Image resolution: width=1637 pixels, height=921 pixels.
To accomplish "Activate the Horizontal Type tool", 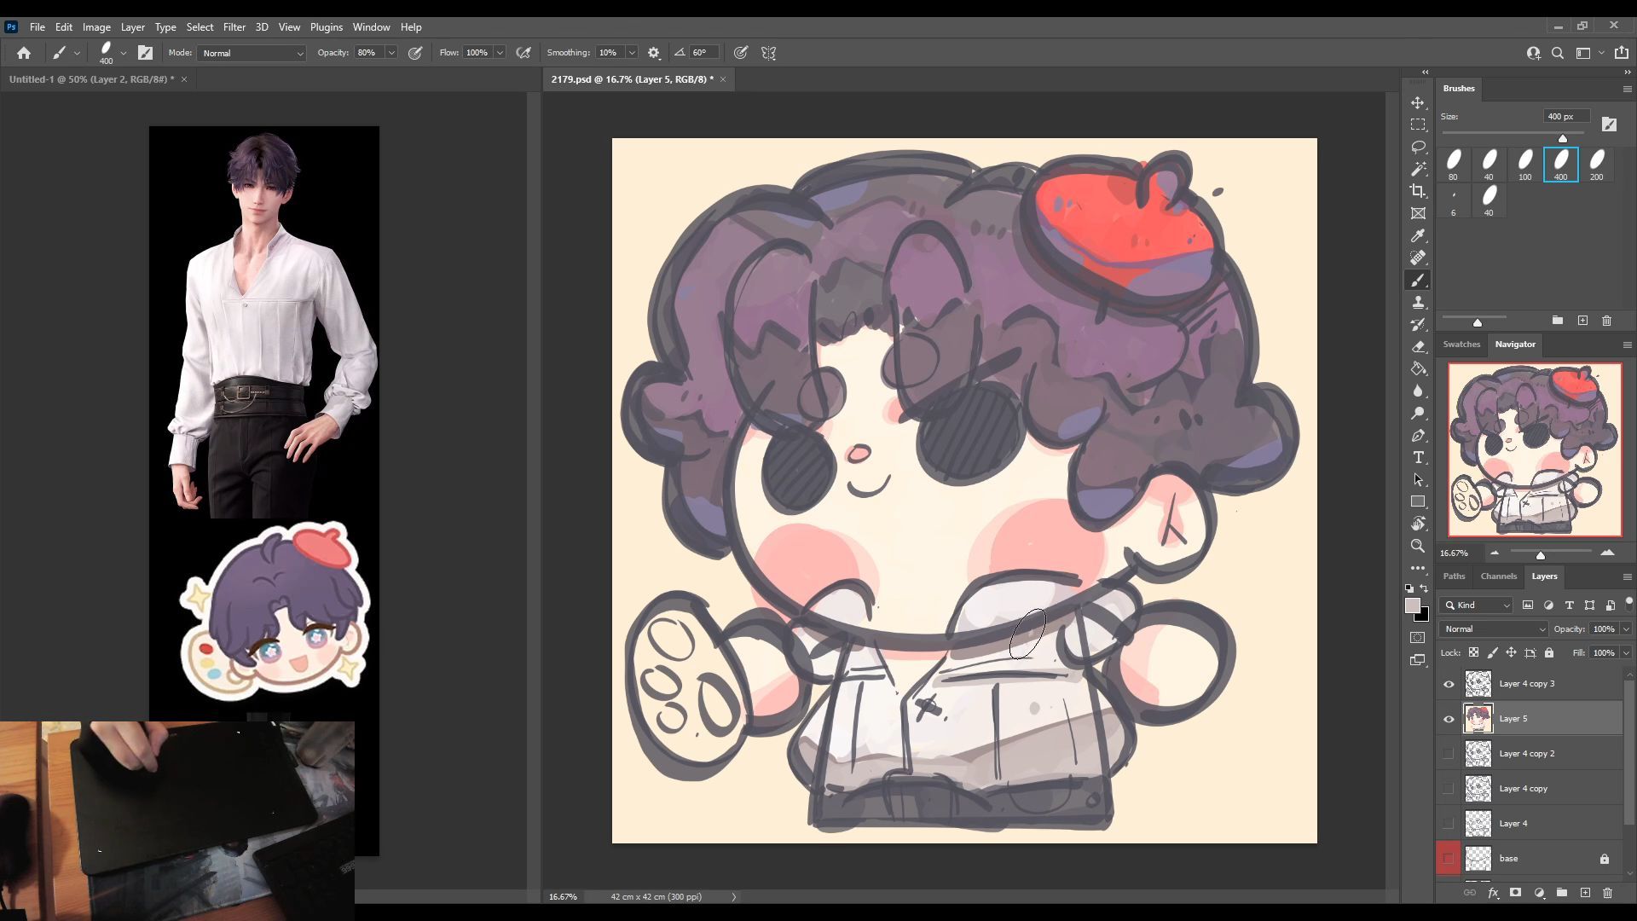I will pos(1418,458).
